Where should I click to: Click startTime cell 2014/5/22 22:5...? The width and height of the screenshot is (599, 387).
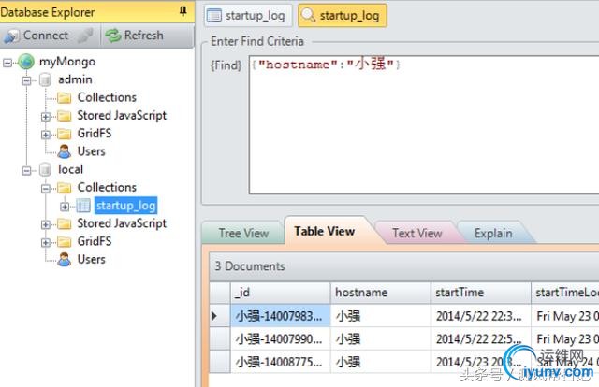pyautogui.click(x=481, y=338)
